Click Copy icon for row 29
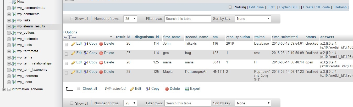 pyautogui.click(x=86, y=72)
